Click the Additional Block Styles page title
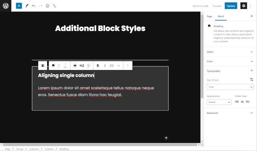Viewport: 257px width, 151px height. [100, 28]
